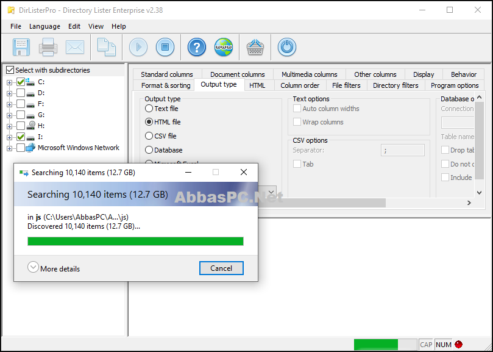Uncheck the C: drive checkbox

click(21, 82)
